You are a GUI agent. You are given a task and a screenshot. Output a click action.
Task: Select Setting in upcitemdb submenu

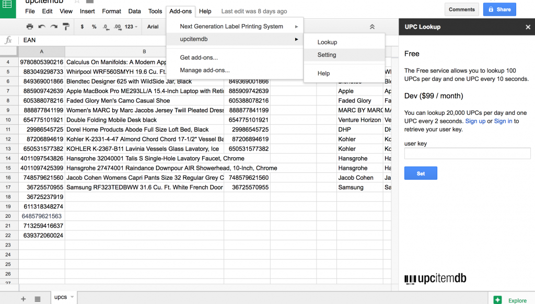(344, 55)
